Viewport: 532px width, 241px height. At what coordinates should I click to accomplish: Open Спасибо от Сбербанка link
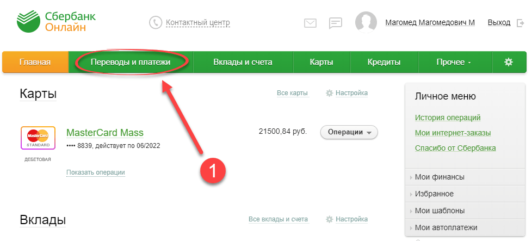coord(455,149)
